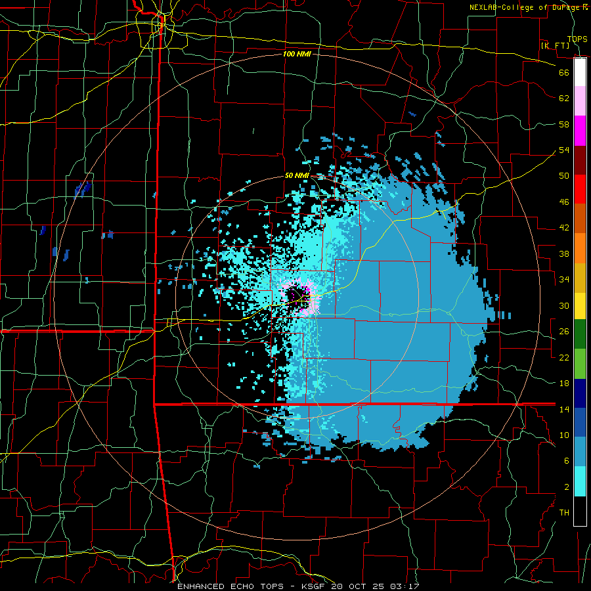
Task: Click the light pink 62 kft legend swatch
Action: (x=580, y=101)
